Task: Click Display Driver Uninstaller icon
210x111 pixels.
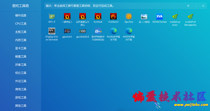Action: [x=52, y=31]
